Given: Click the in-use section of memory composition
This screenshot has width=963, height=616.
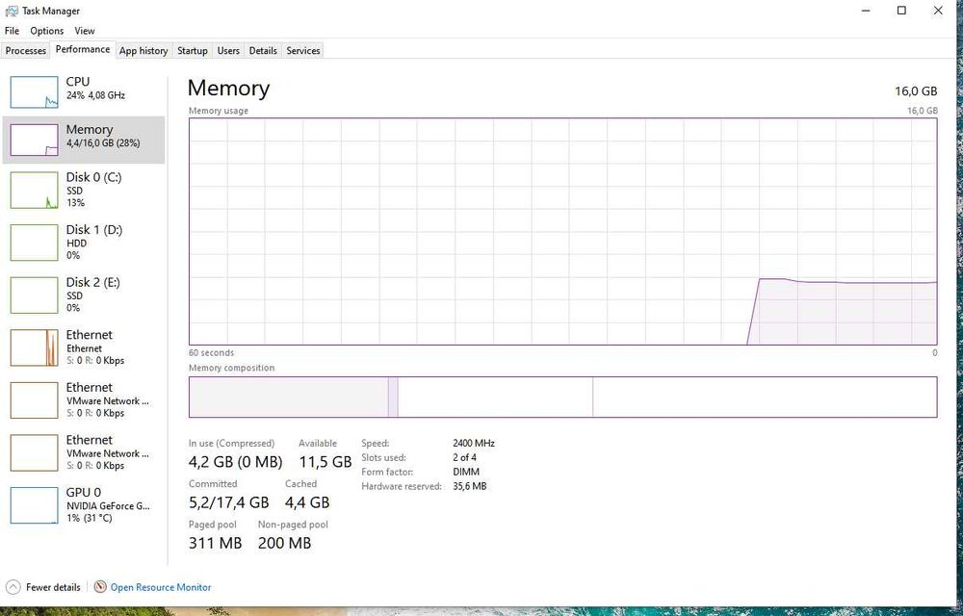Looking at the screenshot, I should pyautogui.click(x=289, y=397).
